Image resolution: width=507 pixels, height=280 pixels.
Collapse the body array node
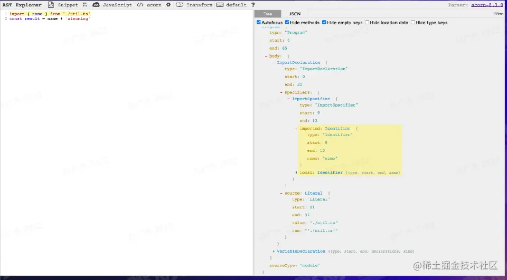[x=266, y=56]
